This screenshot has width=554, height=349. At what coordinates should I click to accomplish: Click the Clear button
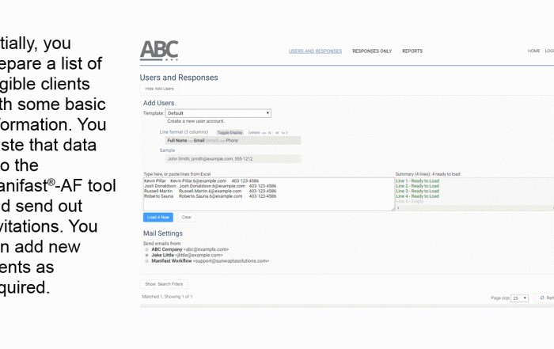point(186,217)
